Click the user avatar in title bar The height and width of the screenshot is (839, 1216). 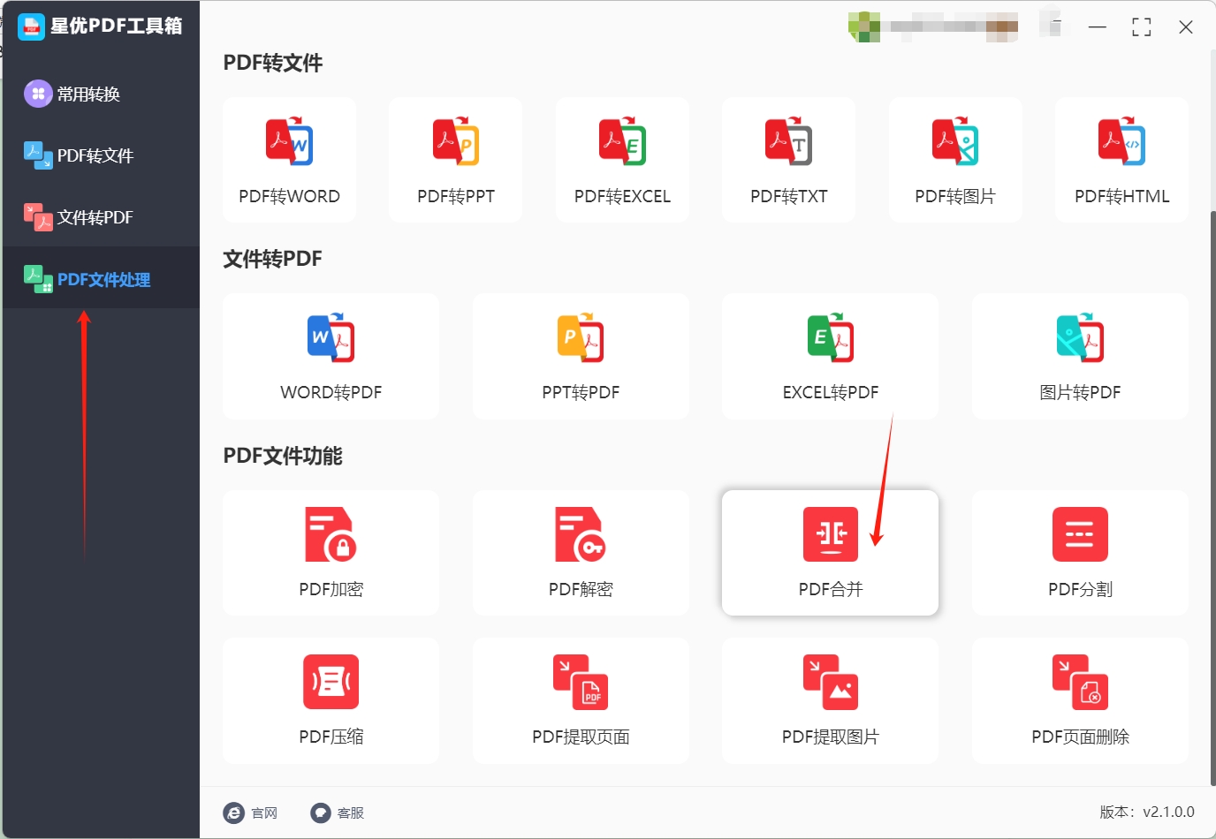864,26
